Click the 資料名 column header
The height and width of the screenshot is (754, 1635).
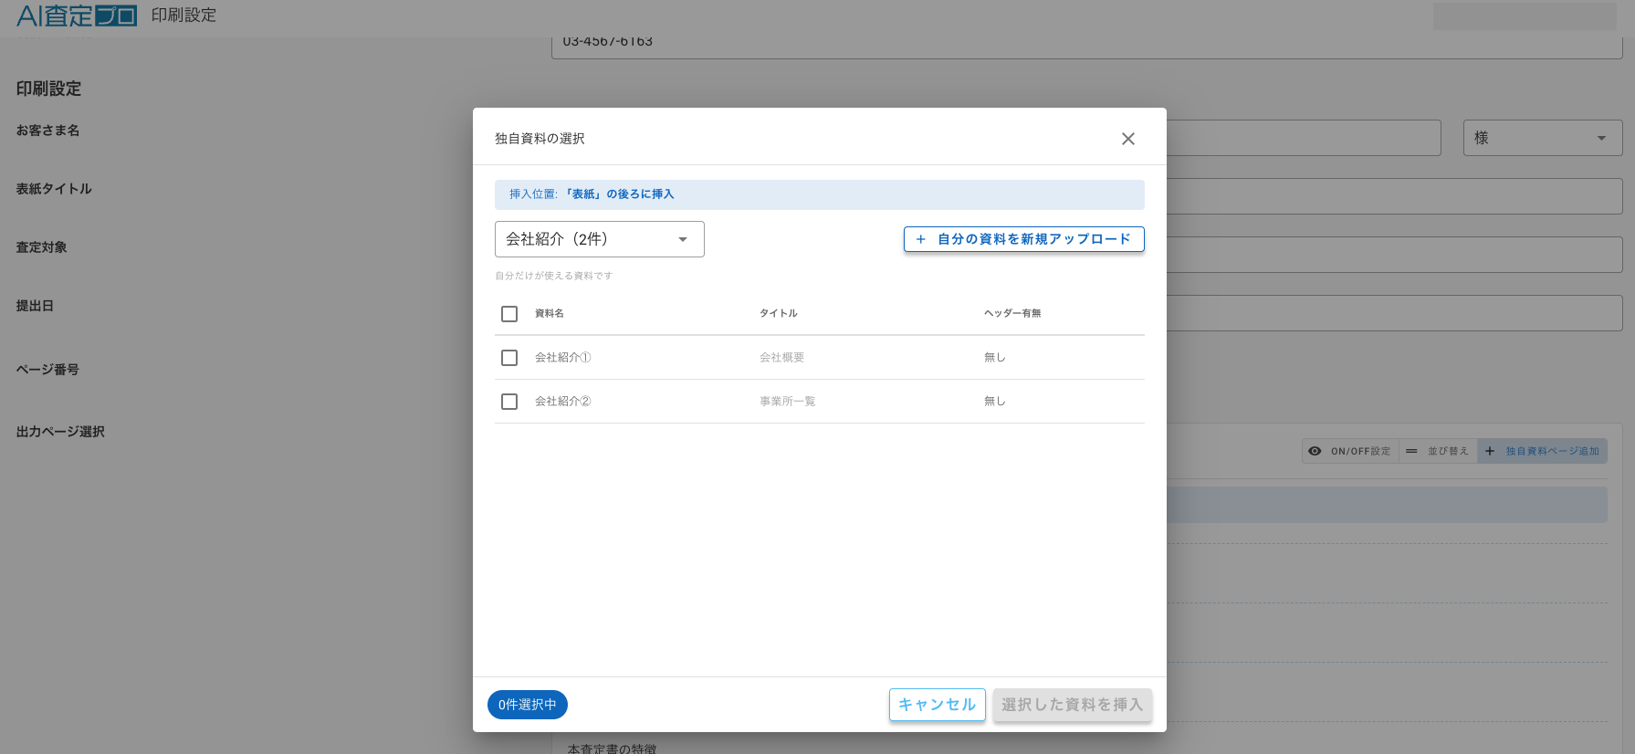pos(550,313)
